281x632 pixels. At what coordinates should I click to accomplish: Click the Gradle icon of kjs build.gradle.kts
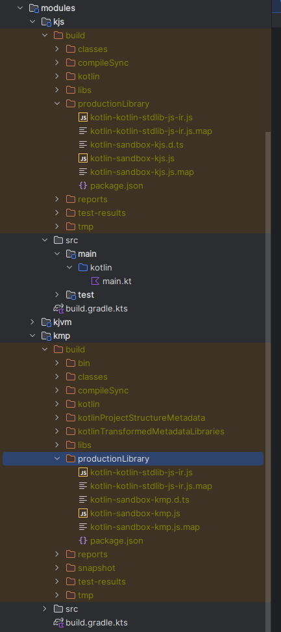(58, 309)
